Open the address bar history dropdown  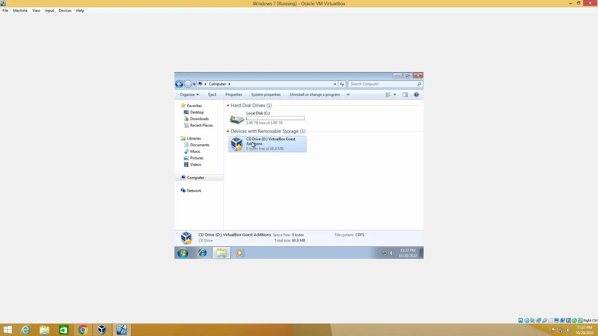point(335,84)
